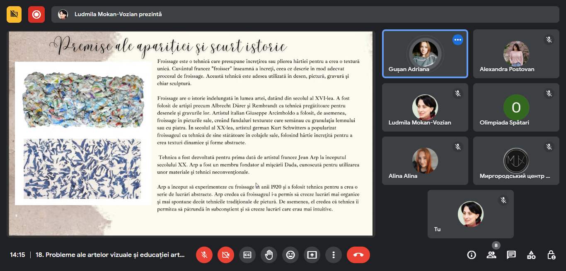Click the raise hand icon
This screenshot has height=271, width=566.
coord(269,255)
